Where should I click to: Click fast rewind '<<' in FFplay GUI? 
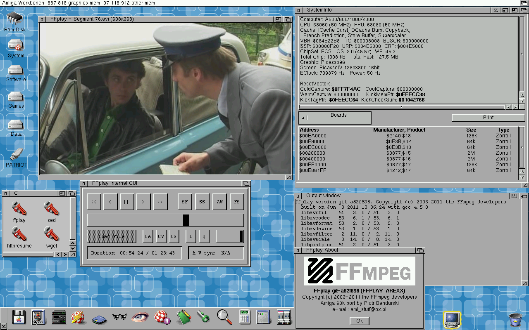(94, 202)
